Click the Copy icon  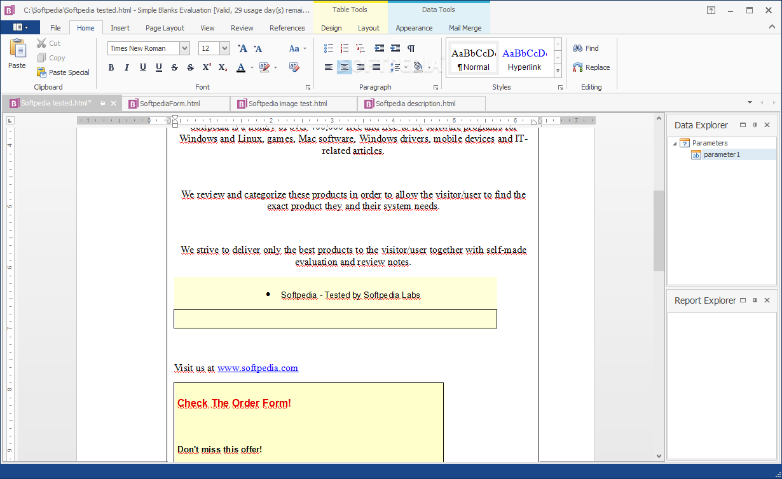(42, 58)
